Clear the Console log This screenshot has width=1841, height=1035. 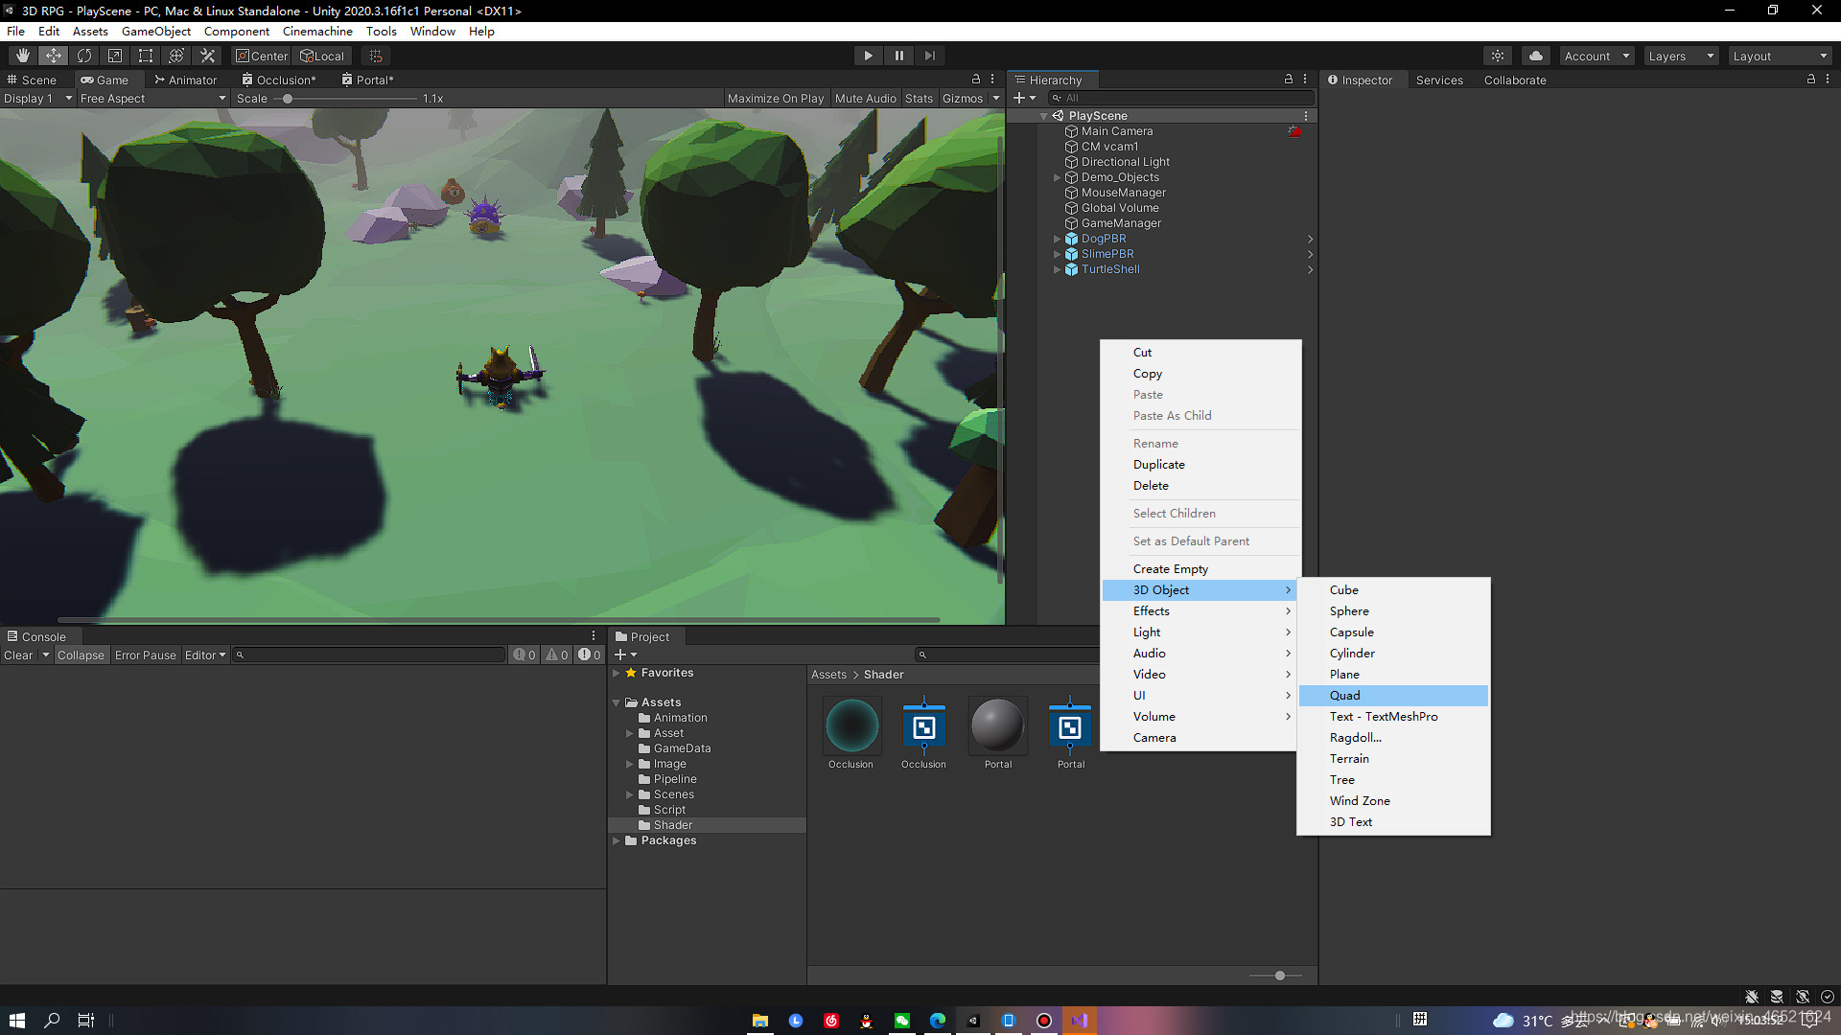[x=18, y=655]
